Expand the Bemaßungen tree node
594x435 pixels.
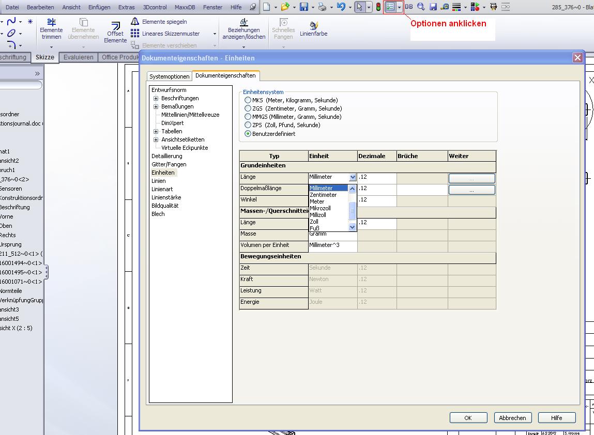coord(156,106)
